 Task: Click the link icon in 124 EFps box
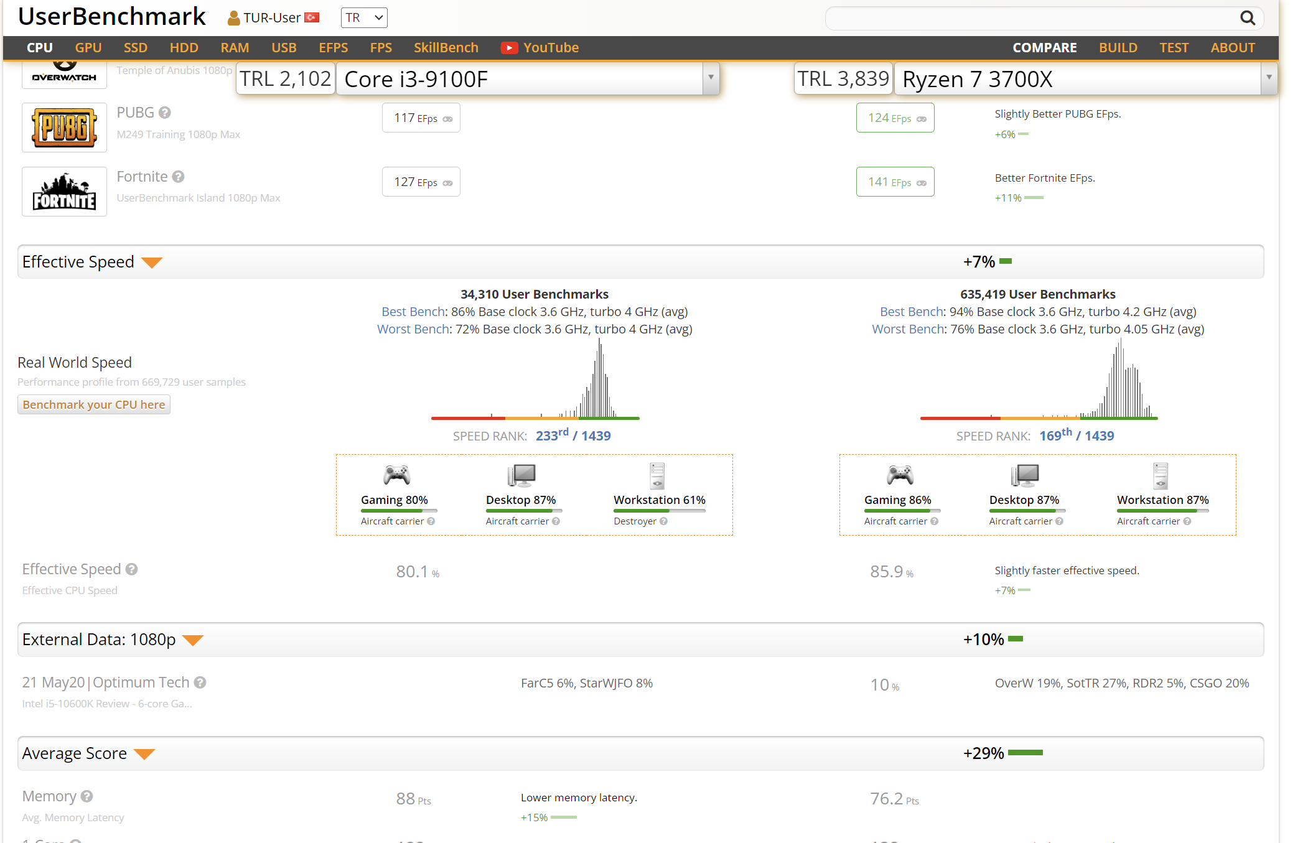922,119
